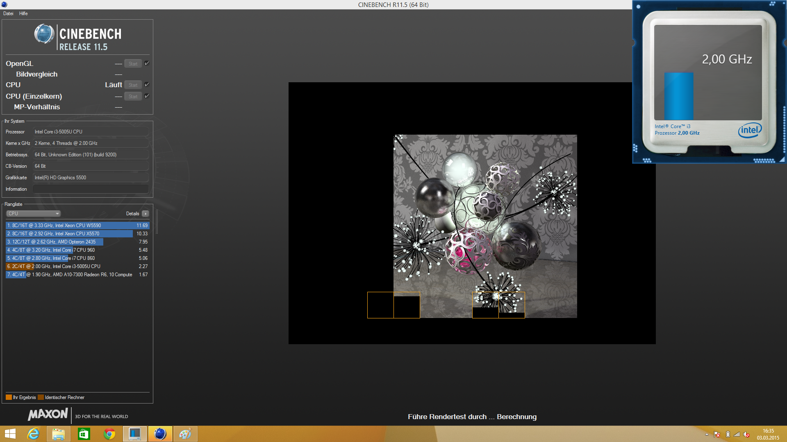Click the Cinebench taskbar icon

coord(160,434)
